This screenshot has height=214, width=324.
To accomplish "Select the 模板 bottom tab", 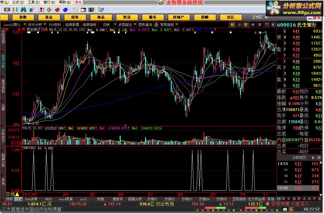I will (x=18, y=199).
